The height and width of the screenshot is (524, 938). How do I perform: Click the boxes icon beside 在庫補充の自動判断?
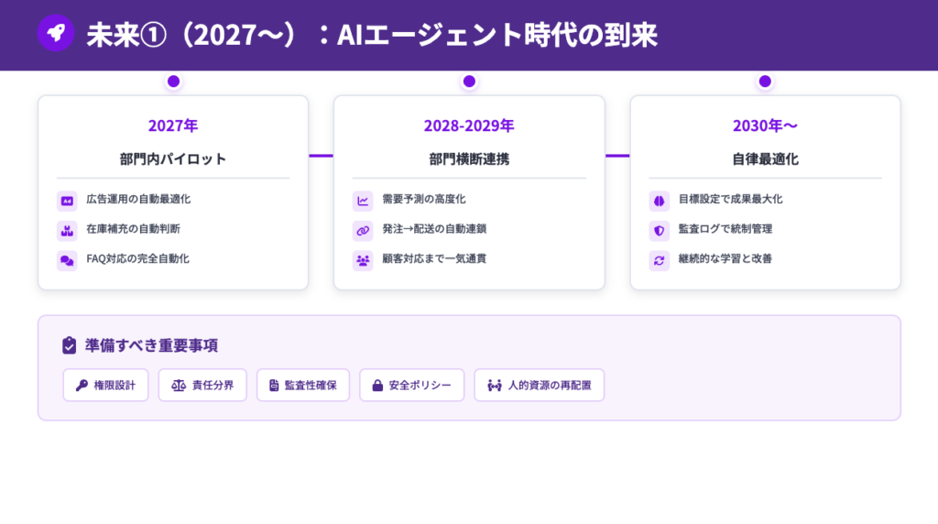pos(67,230)
